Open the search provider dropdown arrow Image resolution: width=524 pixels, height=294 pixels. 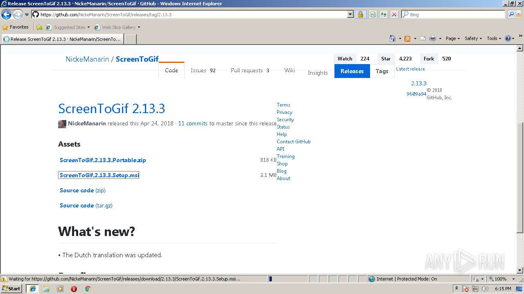coord(518,14)
